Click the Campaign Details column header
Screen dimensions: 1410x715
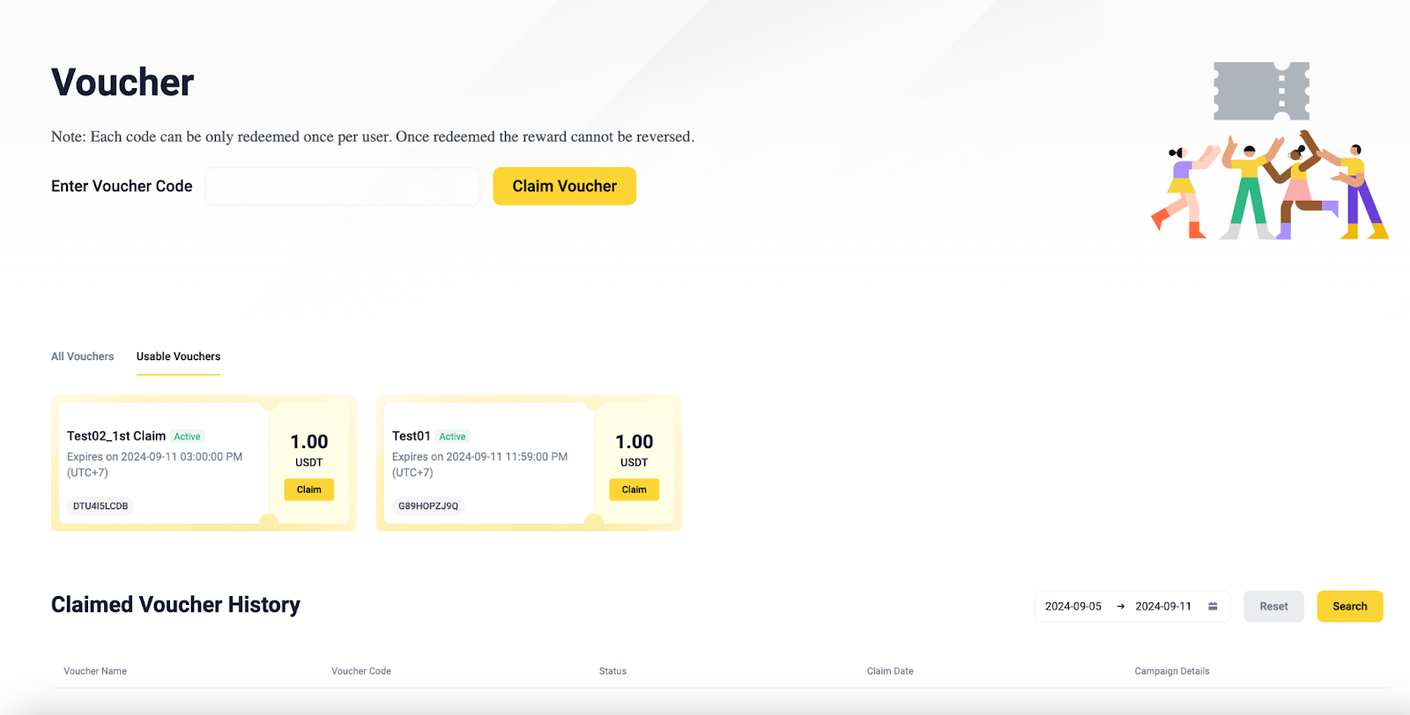[1172, 671]
